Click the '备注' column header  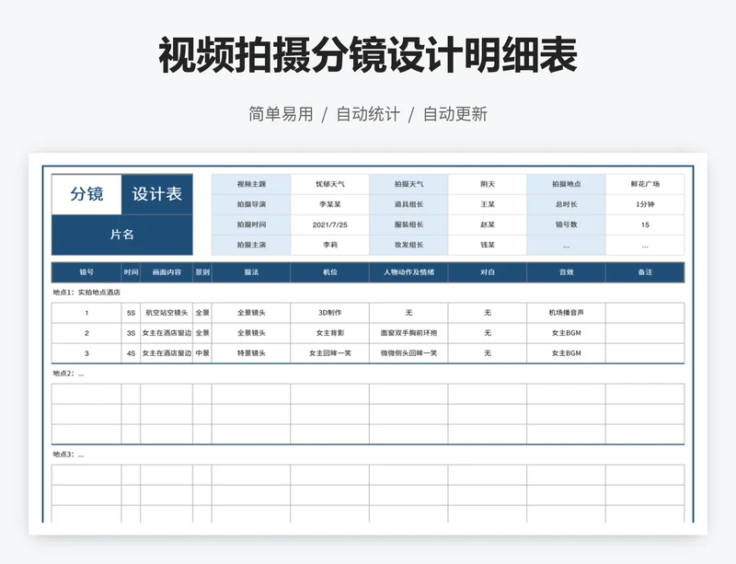645,272
